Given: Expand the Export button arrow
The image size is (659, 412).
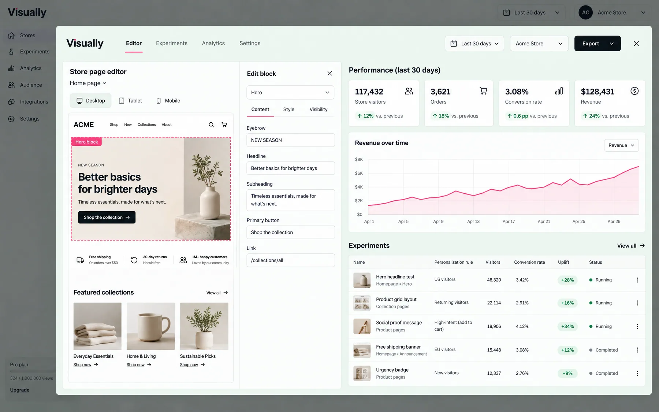Looking at the screenshot, I should click(612, 44).
